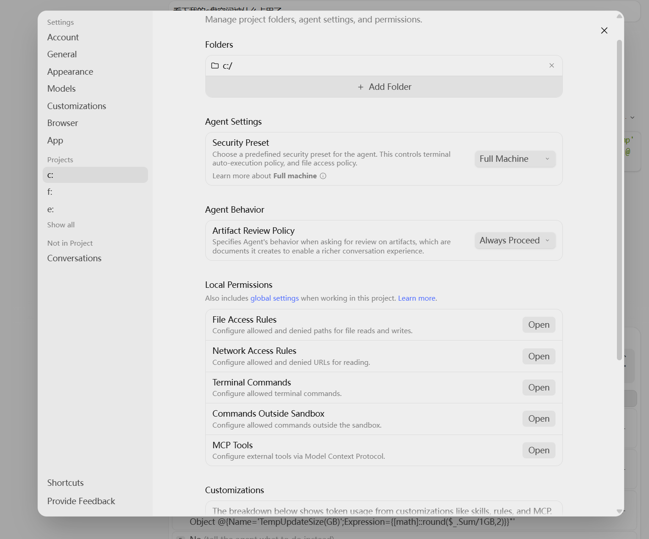The image size is (649, 539).
Task: Open Network Access Rules
Action: click(x=539, y=356)
